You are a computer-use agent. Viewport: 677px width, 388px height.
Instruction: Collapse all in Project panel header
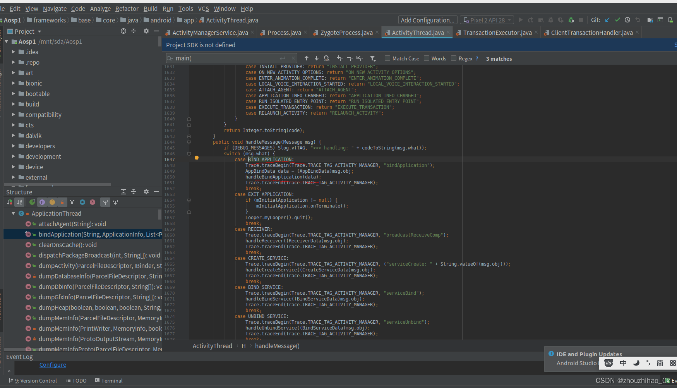click(x=134, y=31)
